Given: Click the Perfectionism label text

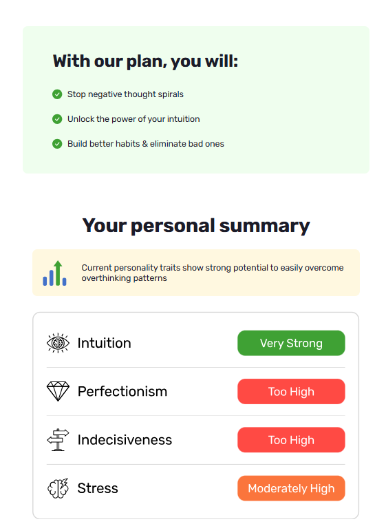Looking at the screenshot, I should [122, 391].
